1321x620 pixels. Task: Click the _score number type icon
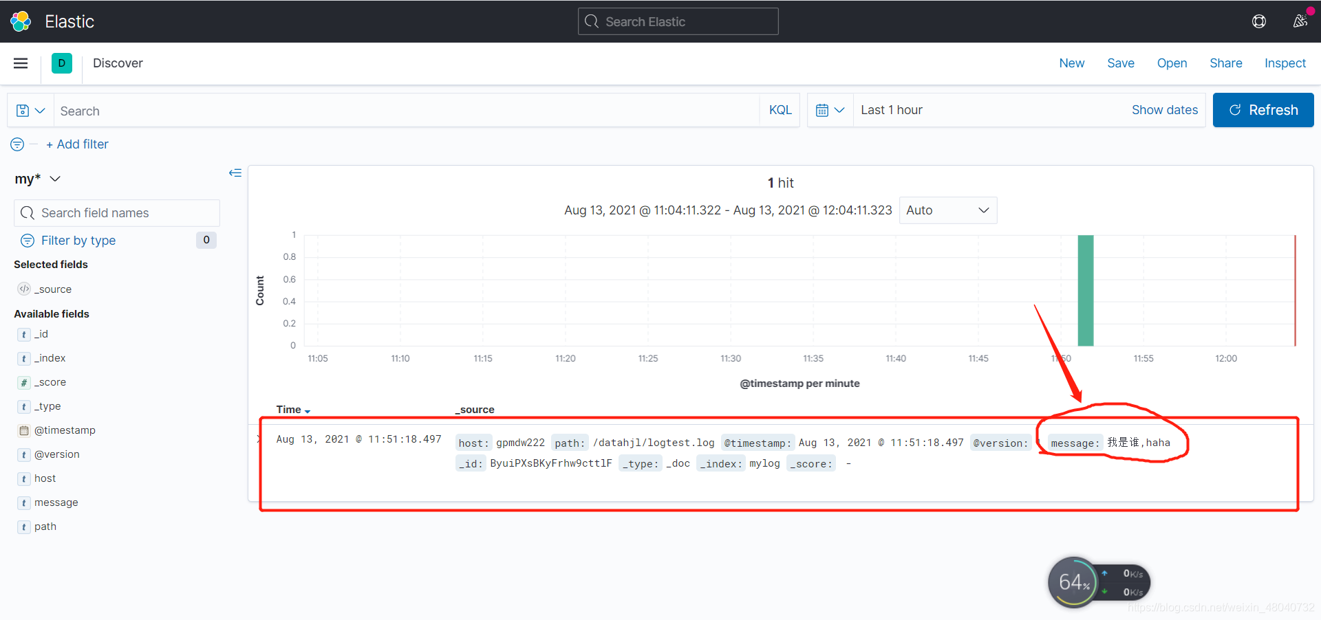pyautogui.click(x=24, y=382)
